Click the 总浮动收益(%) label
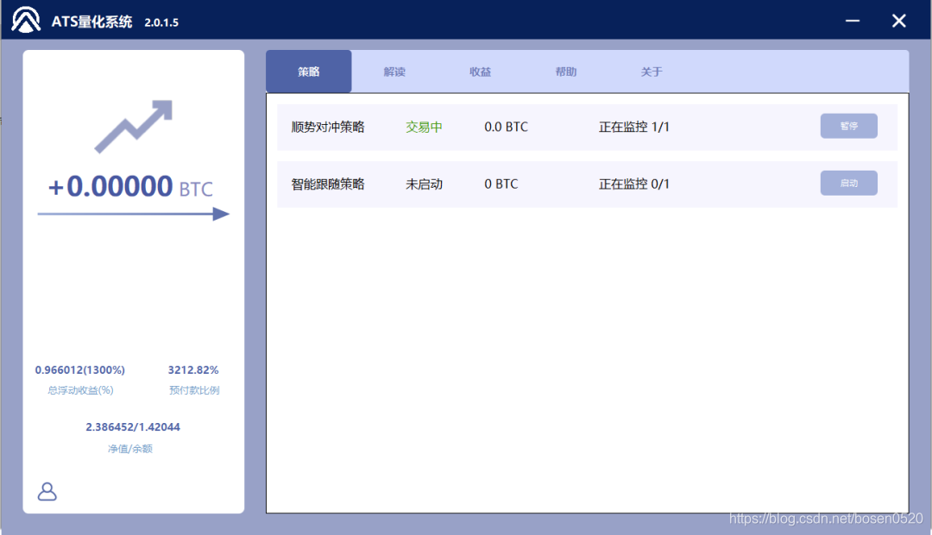Viewport: 932px width, 535px height. point(79,389)
